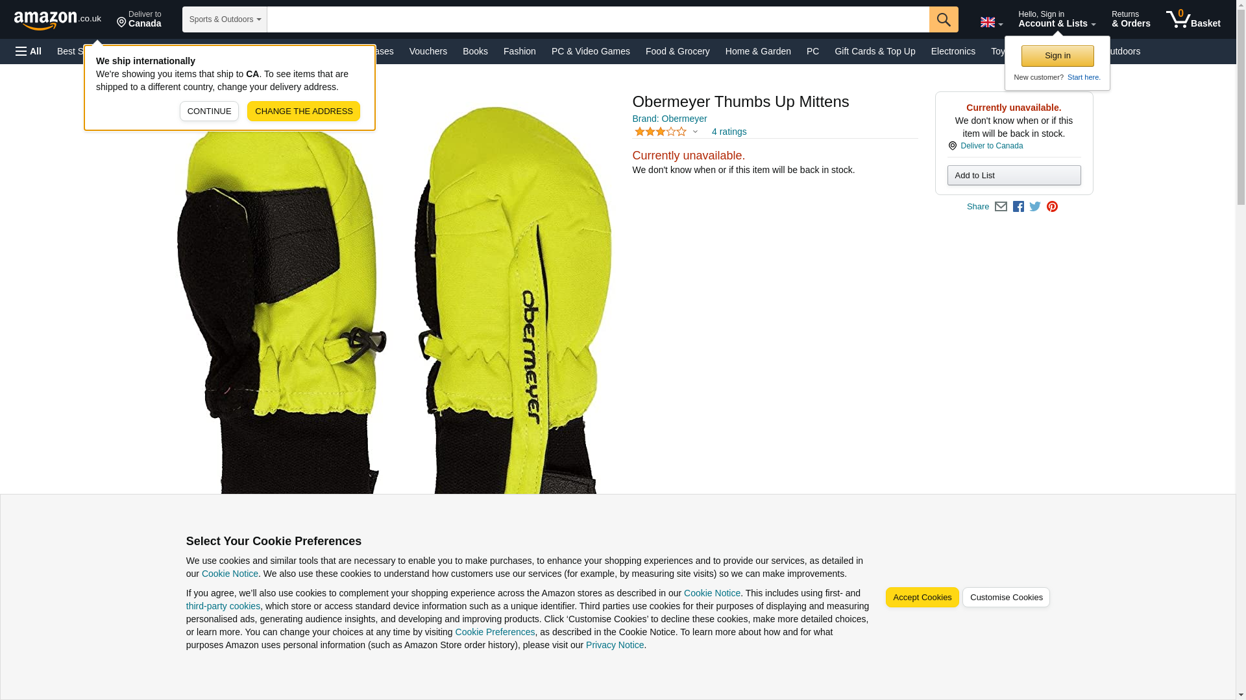Share product on Twitter icon
The width and height of the screenshot is (1246, 700).
tap(1035, 207)
